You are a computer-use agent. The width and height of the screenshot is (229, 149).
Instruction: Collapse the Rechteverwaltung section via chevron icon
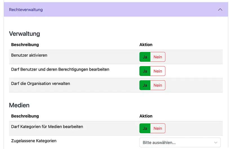(220, 10)
